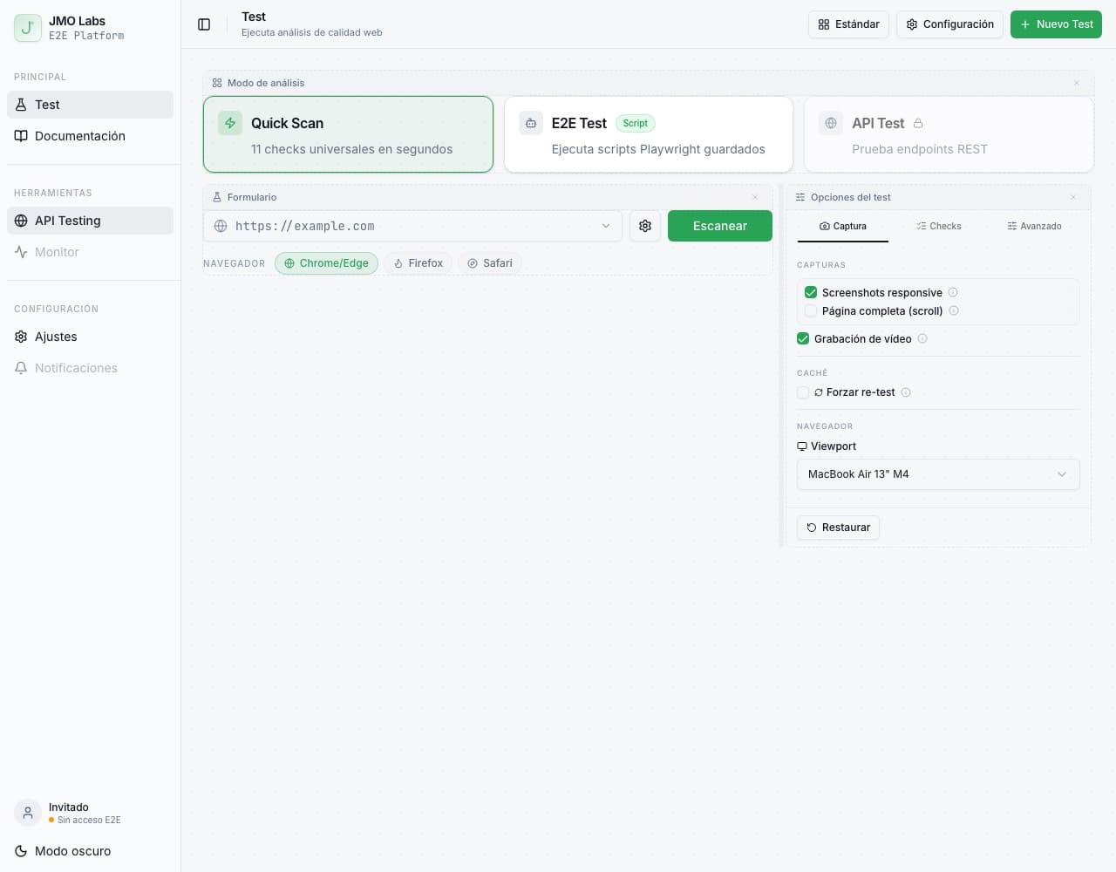The image size is (1116, 872).
Task: Go to Ajustes in the sidebar
Action: (x=90, y=337)
